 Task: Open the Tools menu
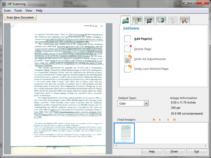(18, 11)
